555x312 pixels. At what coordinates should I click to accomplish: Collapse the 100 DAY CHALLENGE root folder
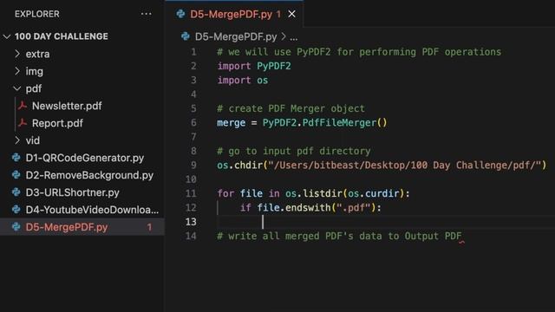(7, 36)
